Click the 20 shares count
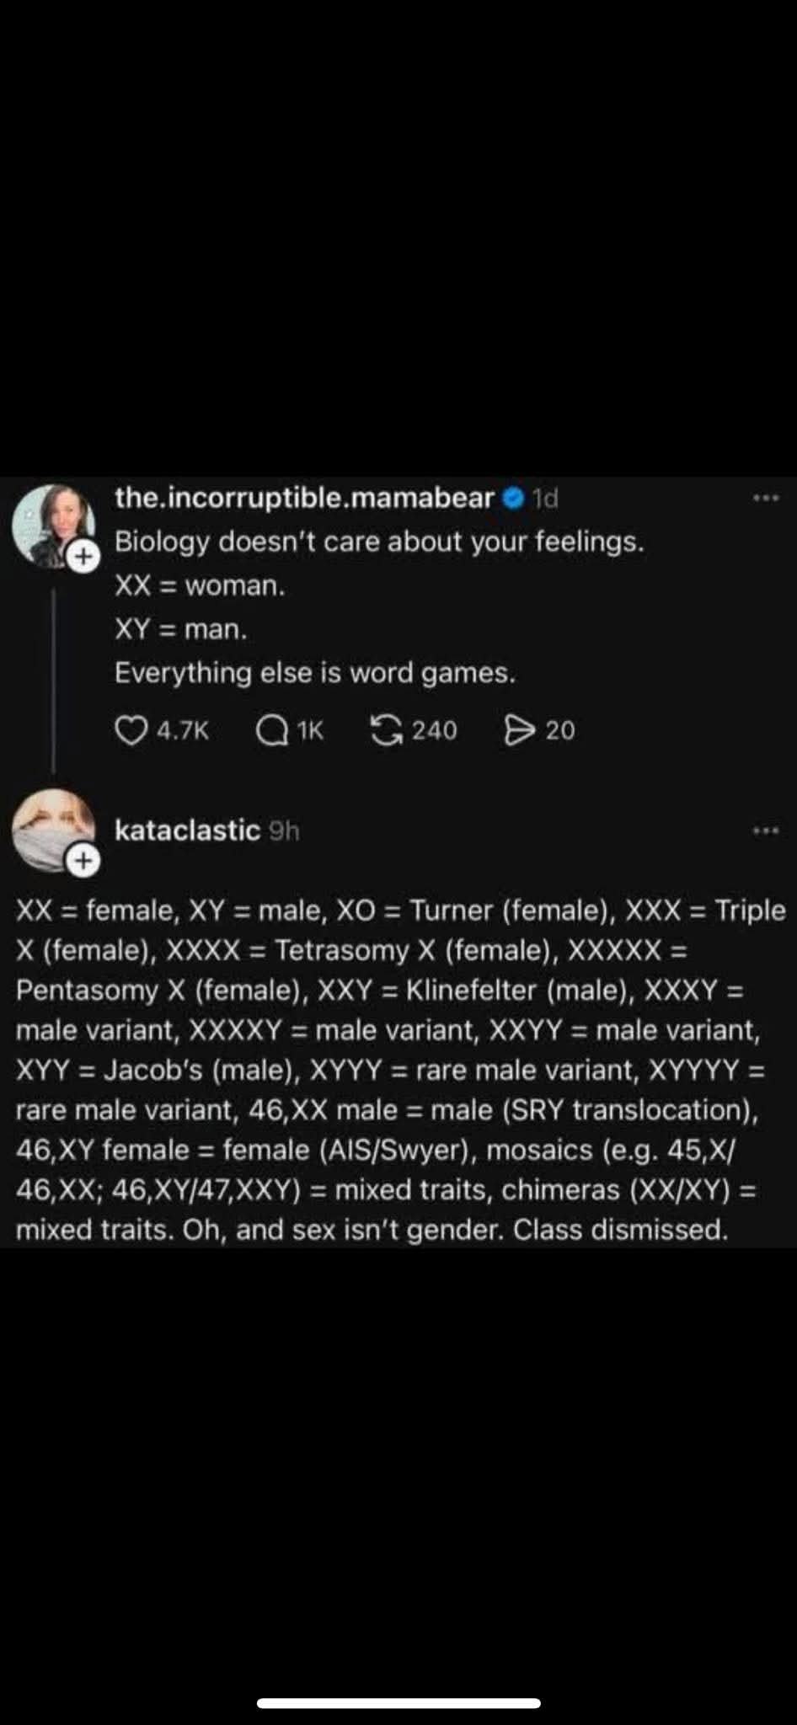This screenshot has height=1725, width=797. [559, 730]
